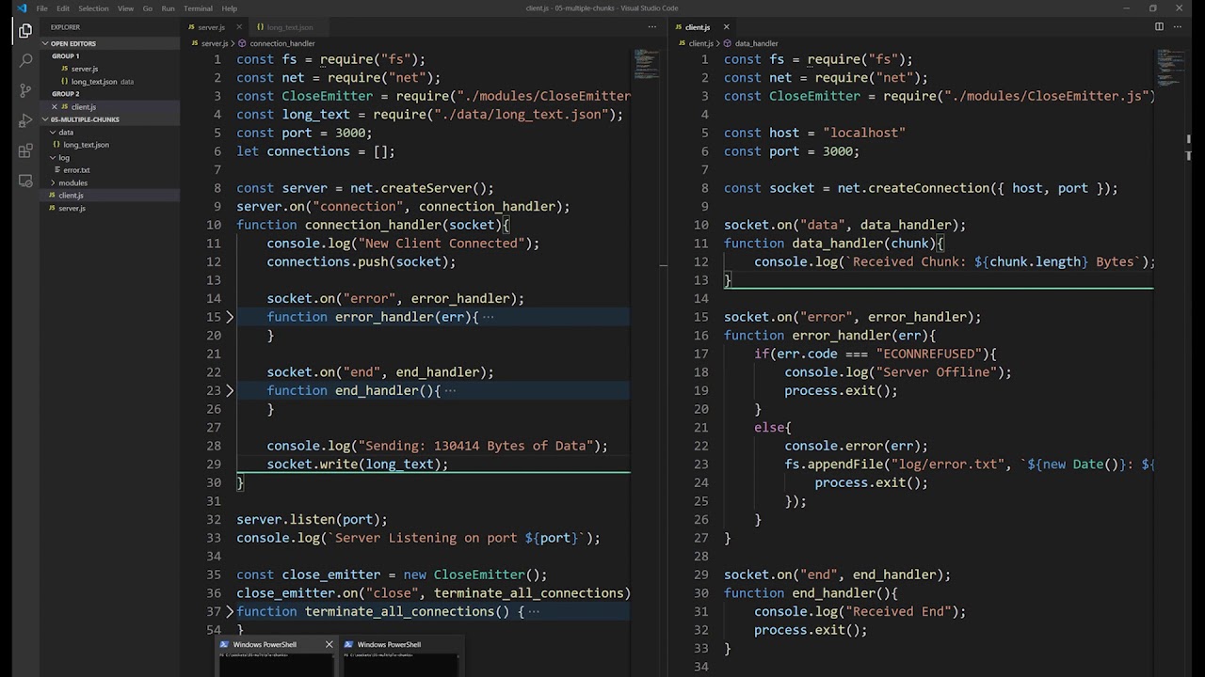Open More Actions for right editor group
This screenshot has width=1205, height=677.
coord(1178,26)
